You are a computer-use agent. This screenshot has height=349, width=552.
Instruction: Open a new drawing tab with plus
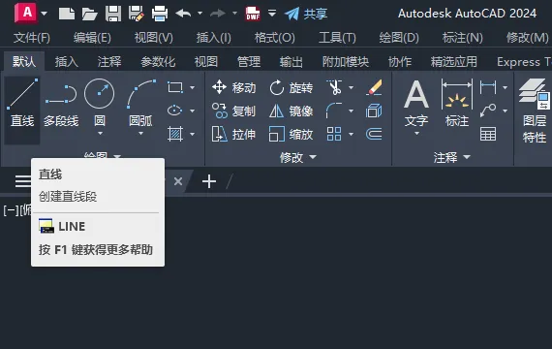click(209, 181)
